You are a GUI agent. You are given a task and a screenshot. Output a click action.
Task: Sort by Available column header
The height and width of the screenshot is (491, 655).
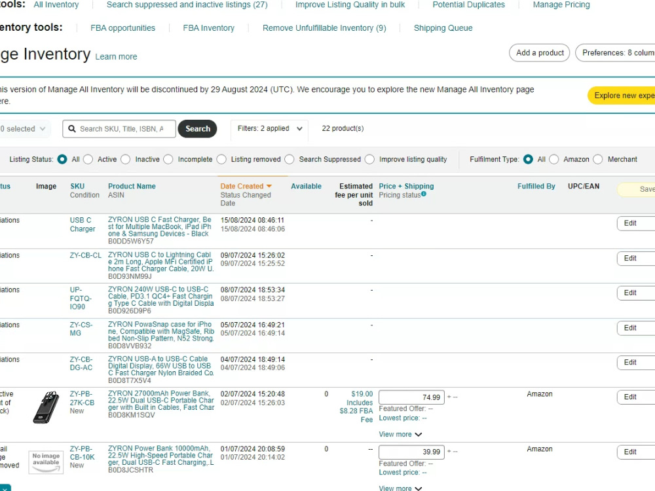tap(306, 186)
